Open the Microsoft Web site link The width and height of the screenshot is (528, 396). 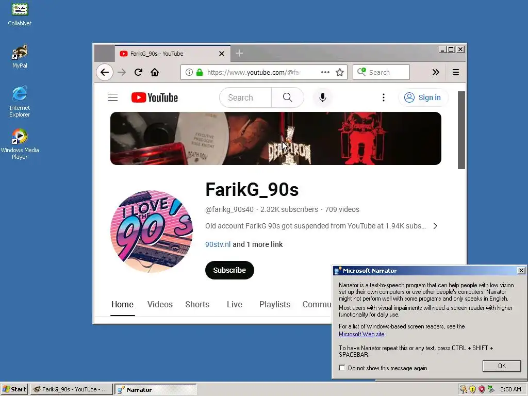coord(361,334)
